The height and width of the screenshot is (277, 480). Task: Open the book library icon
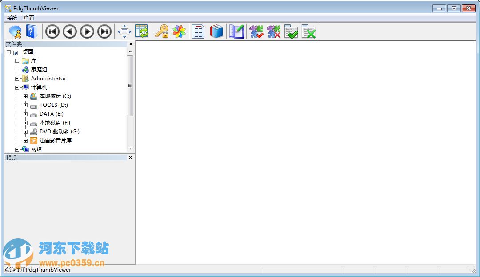[216, 31]
